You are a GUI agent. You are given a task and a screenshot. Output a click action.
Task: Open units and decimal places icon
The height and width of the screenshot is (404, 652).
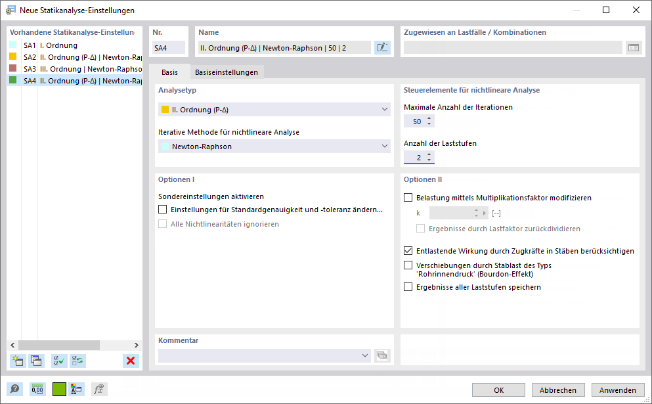37,389
